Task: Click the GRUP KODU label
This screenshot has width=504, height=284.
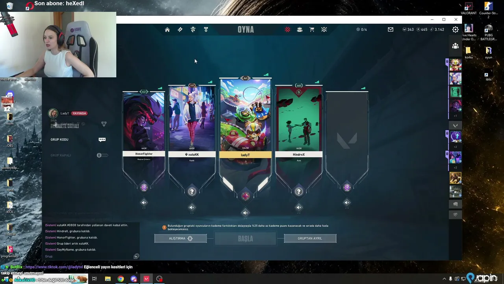Action: pos(59,140)
